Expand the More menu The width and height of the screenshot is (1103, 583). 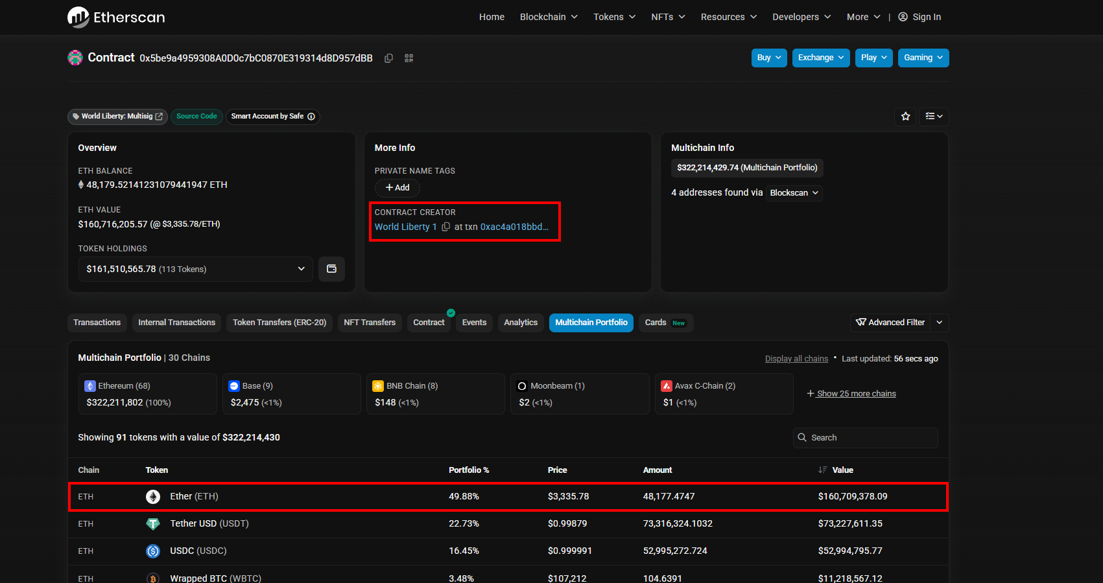pos(864,17)
